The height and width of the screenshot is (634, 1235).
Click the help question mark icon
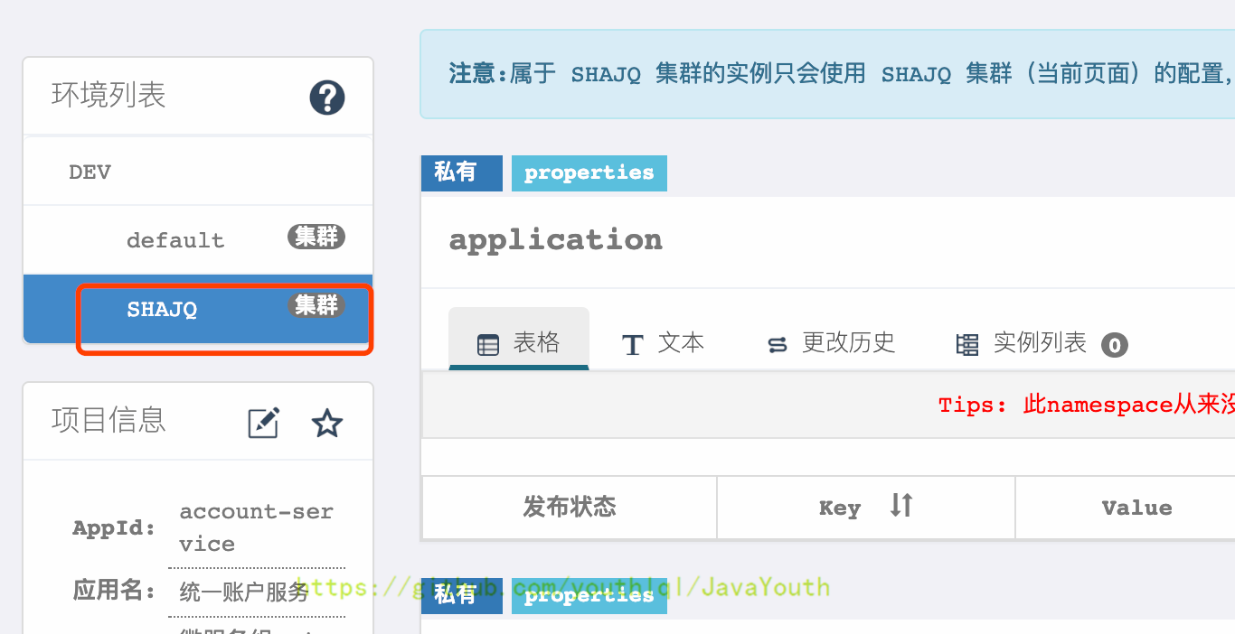[327, 98]
